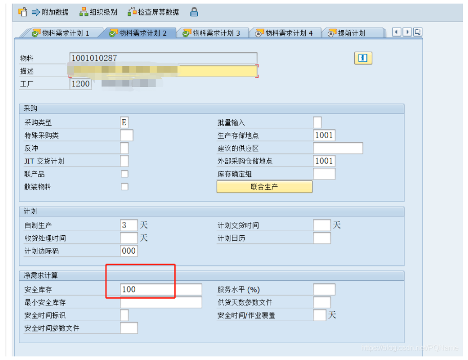
Task: Click the JIT 交货计划 field
Action: 124,161
